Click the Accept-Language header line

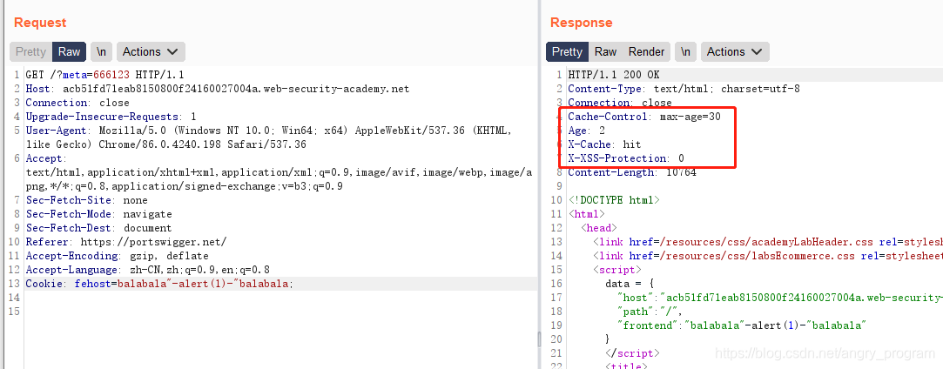(x=148, y=269)
